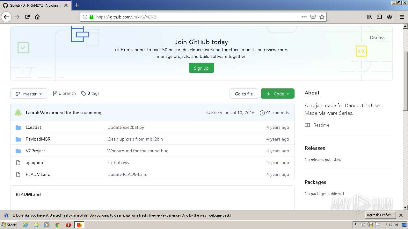Open the Leurak author link

[32, 113]
